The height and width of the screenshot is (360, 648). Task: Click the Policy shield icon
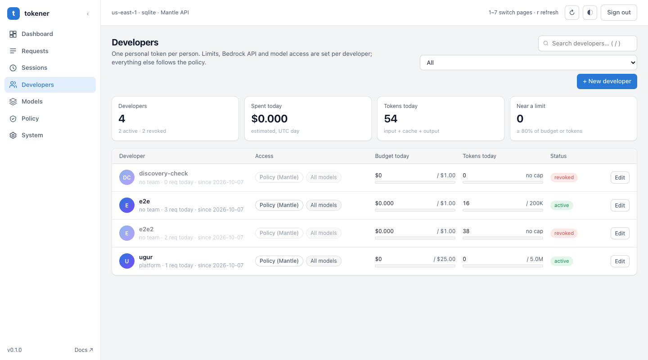click(13, 118)
